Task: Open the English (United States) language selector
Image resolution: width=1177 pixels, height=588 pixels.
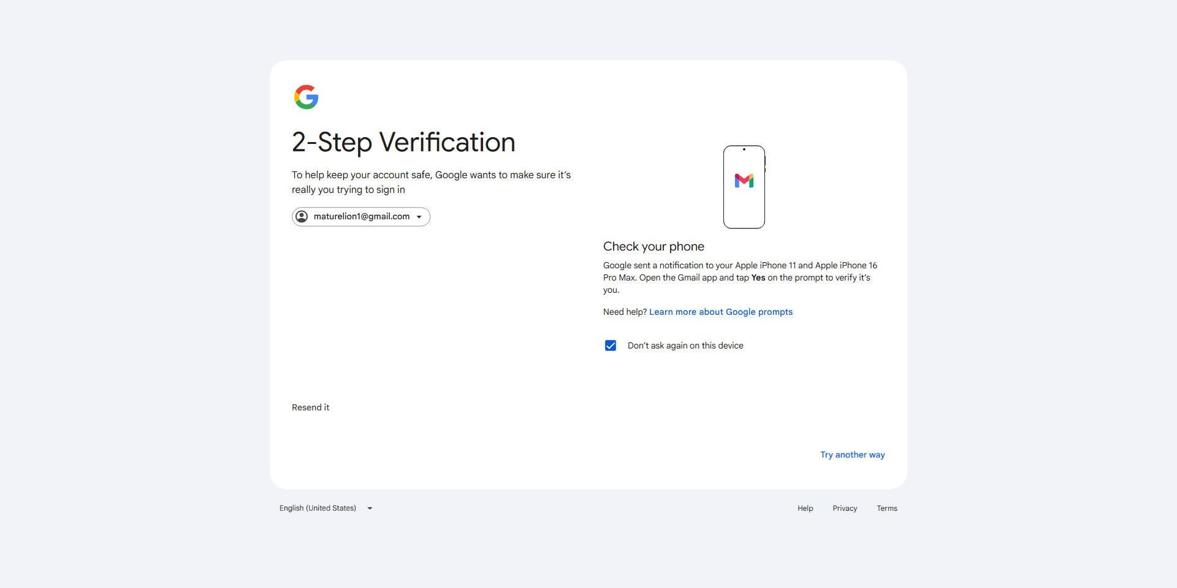Action: [326, 508]
